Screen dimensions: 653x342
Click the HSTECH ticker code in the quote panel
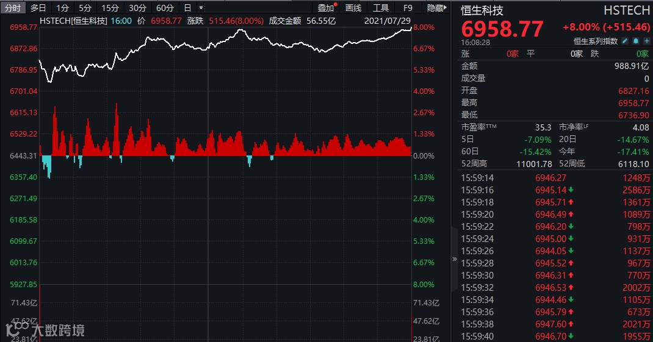click(627, 10)
